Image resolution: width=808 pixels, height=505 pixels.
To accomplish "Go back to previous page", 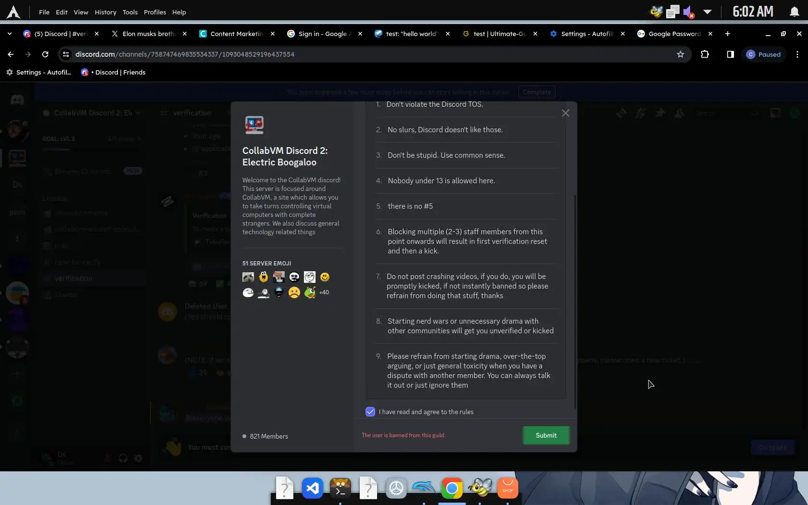I will pos(11,54).
